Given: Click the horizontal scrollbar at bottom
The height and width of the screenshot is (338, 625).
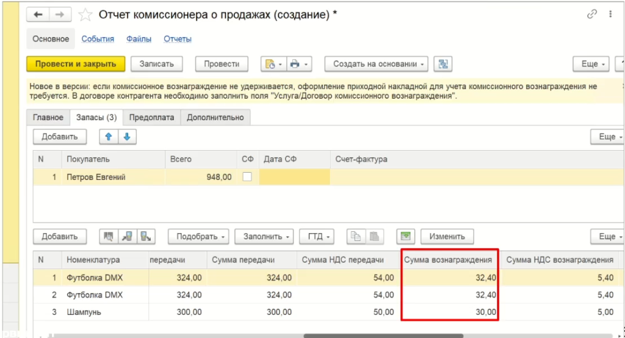Looking at the screenshot, I should click(x=383, y=335).
